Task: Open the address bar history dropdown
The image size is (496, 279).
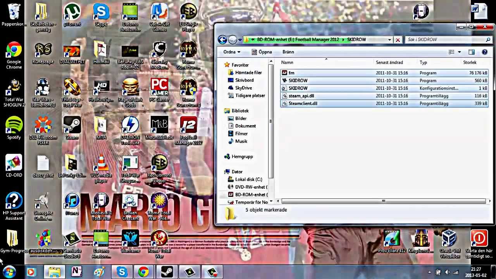Action: click(x=389, y=40)
